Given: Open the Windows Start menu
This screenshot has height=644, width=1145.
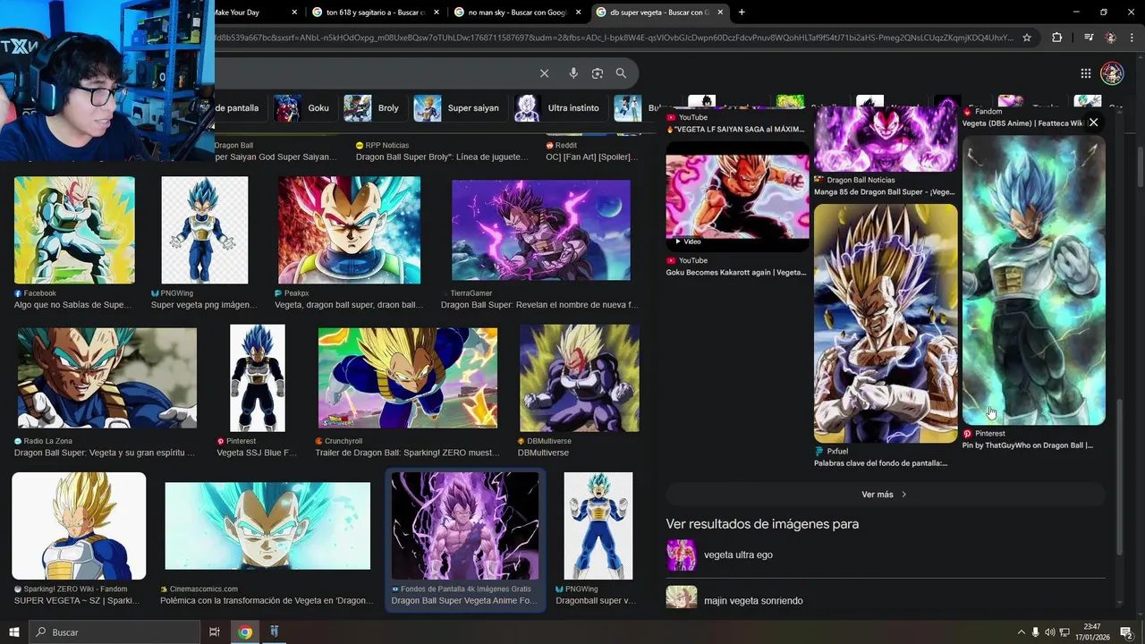Looking at the screenshot, I should (x=13, y=631).
